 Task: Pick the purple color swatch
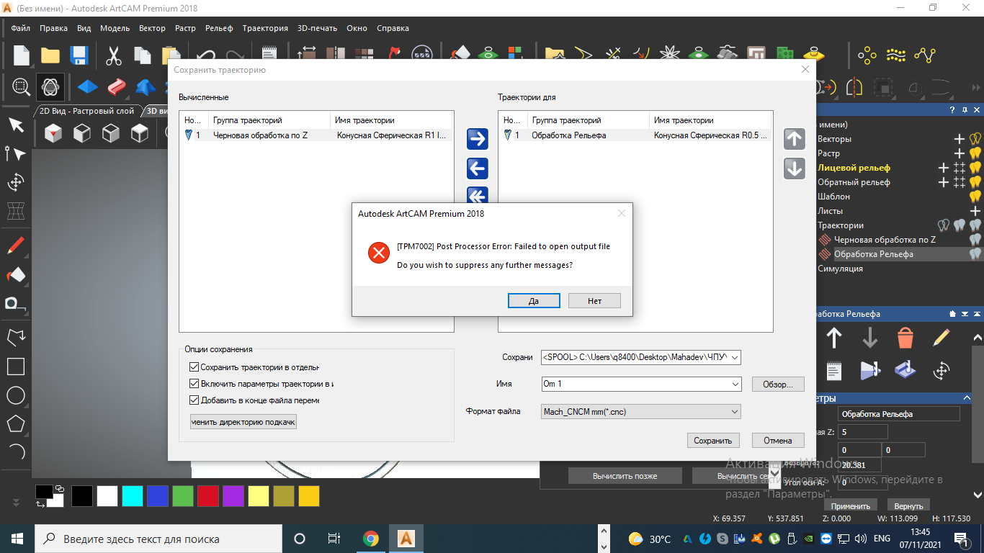click(233, 496)
